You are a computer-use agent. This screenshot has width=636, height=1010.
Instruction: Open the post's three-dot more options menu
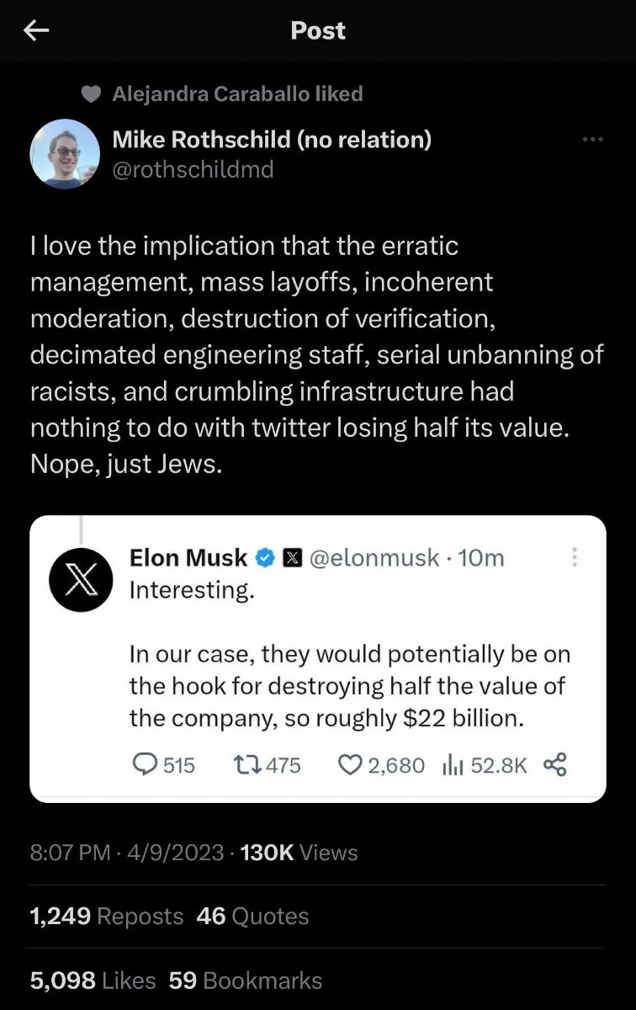[x=592, y=140]
